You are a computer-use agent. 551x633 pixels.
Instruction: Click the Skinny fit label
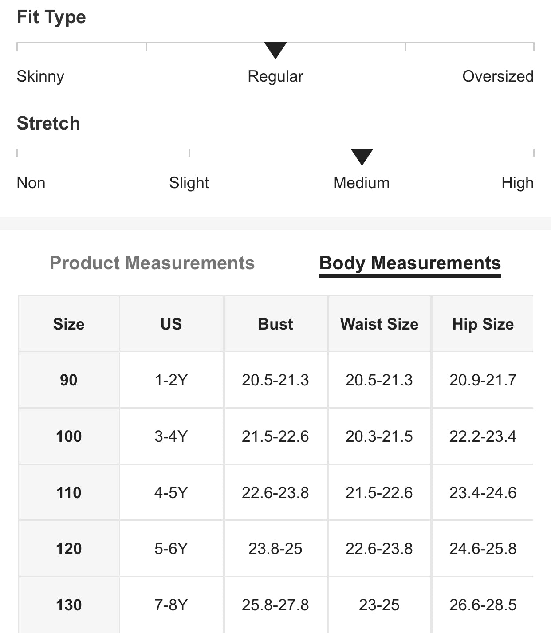click(40, 76)
